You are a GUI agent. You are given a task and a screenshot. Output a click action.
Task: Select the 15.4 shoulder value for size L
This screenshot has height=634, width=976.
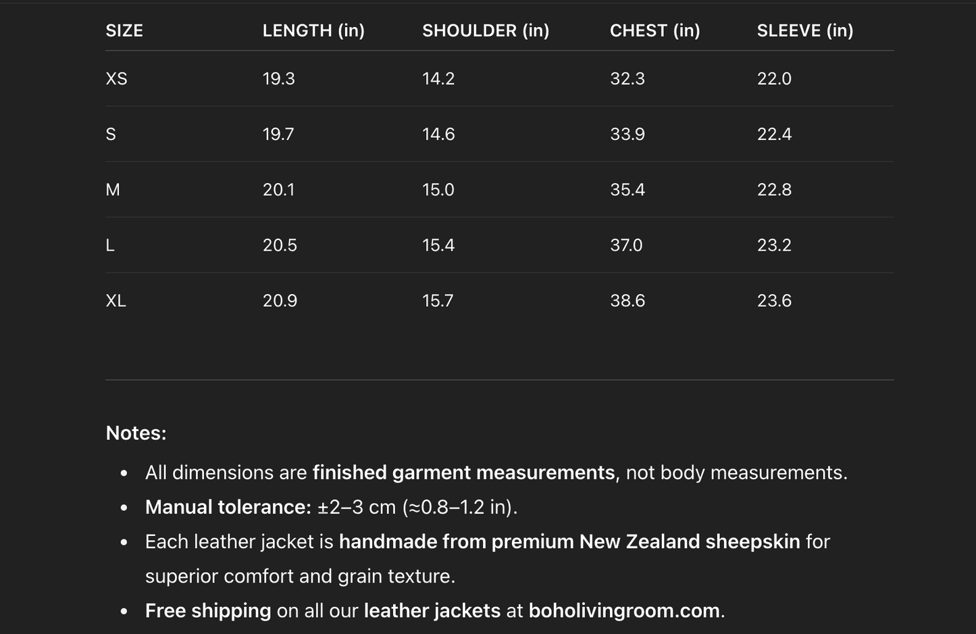coord(438,245)
